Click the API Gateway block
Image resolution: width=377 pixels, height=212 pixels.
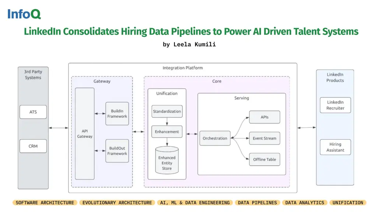pyautogui.click(x=85, y=134)
